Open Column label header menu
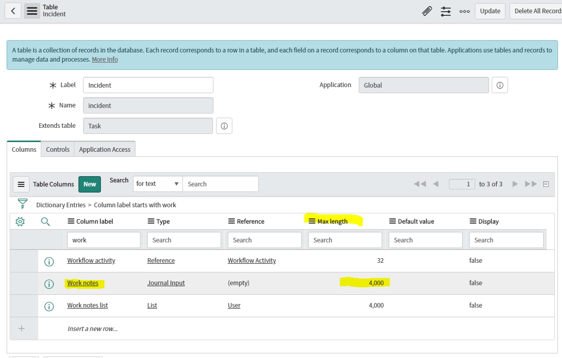This screenshot has height=358, width=562. tap(71, 222)
